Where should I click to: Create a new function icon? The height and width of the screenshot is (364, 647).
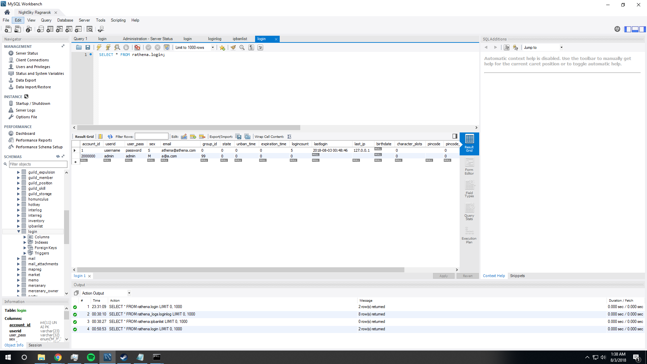[x=78, y=29]
